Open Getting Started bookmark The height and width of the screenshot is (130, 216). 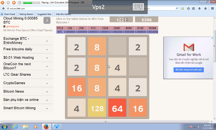pos(25,14)
